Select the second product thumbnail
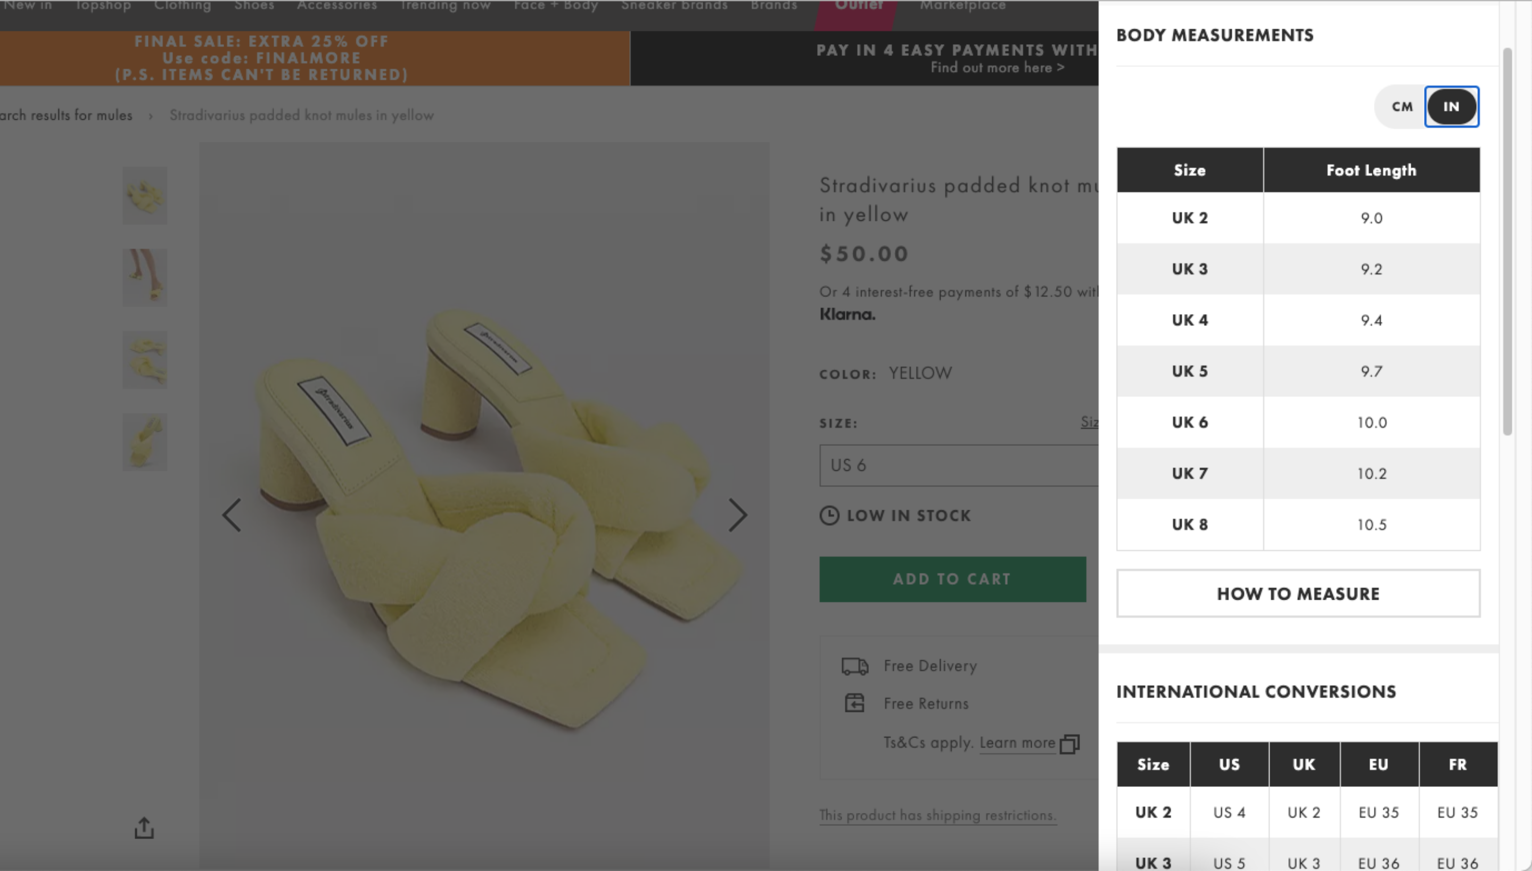This screenshot has width=1532, height=871. pos(144,277)
